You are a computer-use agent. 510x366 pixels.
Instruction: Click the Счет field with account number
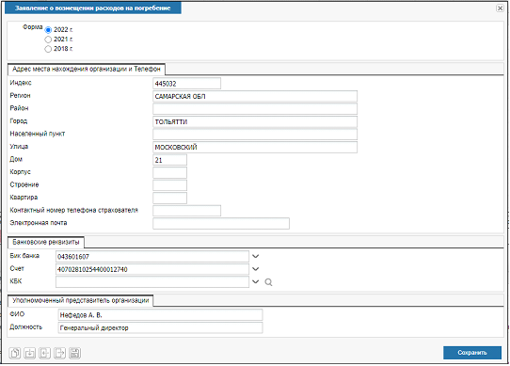[152, 269]
